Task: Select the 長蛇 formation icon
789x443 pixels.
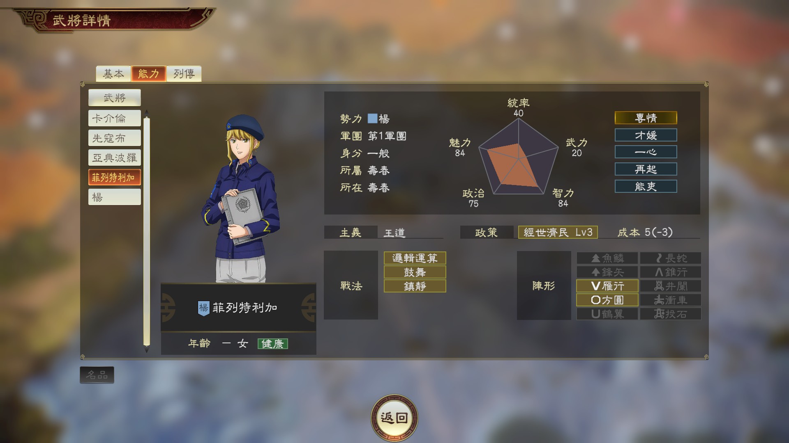Action: 659,258
